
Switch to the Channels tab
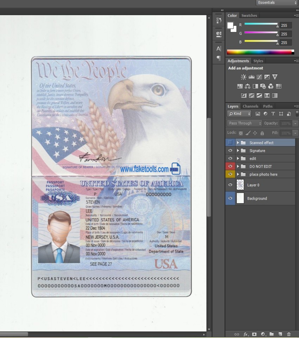point(250,106)
